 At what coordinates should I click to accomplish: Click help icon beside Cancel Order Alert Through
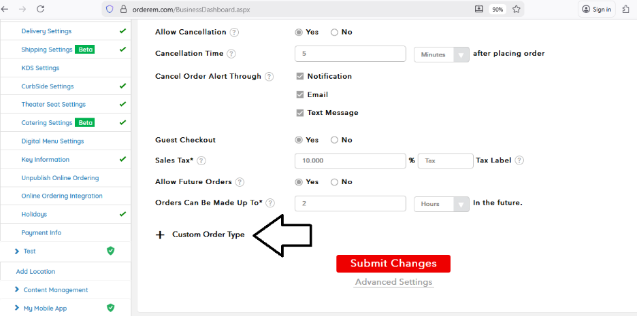point(269,77)
